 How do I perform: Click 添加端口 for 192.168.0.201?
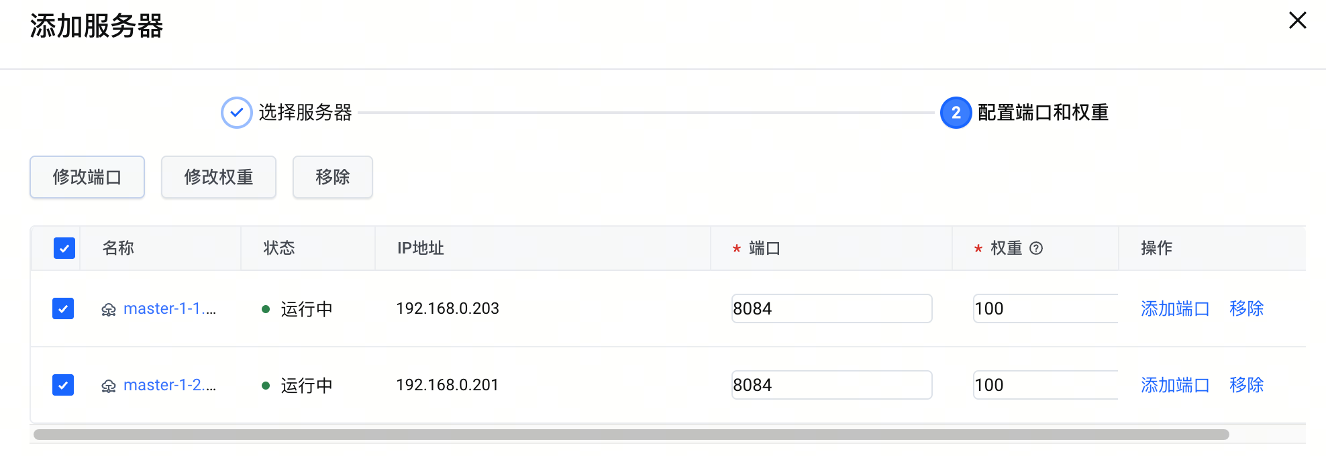pyautogui.click(x=1174, y=385)
